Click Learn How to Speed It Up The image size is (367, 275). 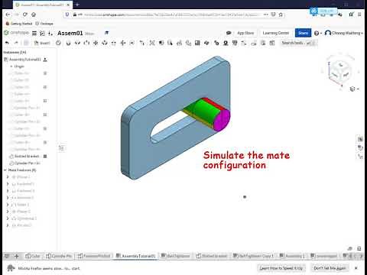pyautogui.click(x=281, y=268)
